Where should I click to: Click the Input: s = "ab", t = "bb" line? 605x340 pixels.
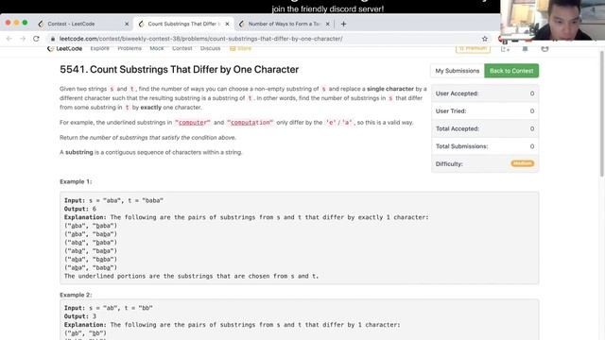(109, 308)
